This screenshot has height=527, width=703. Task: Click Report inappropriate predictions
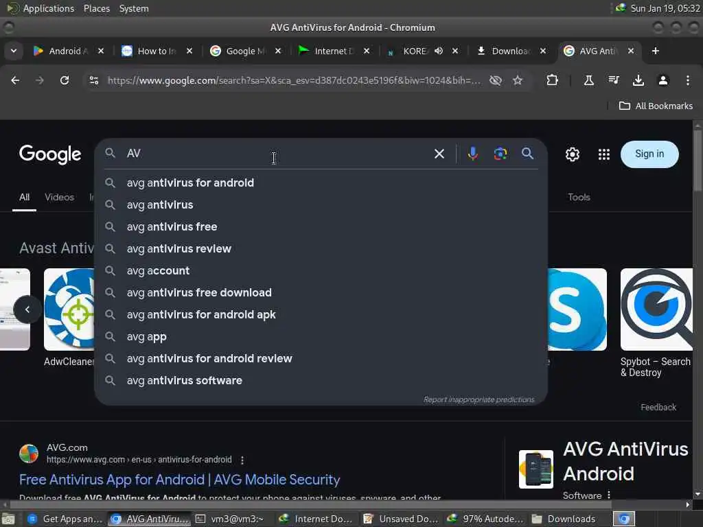click(x=479, y=399)
